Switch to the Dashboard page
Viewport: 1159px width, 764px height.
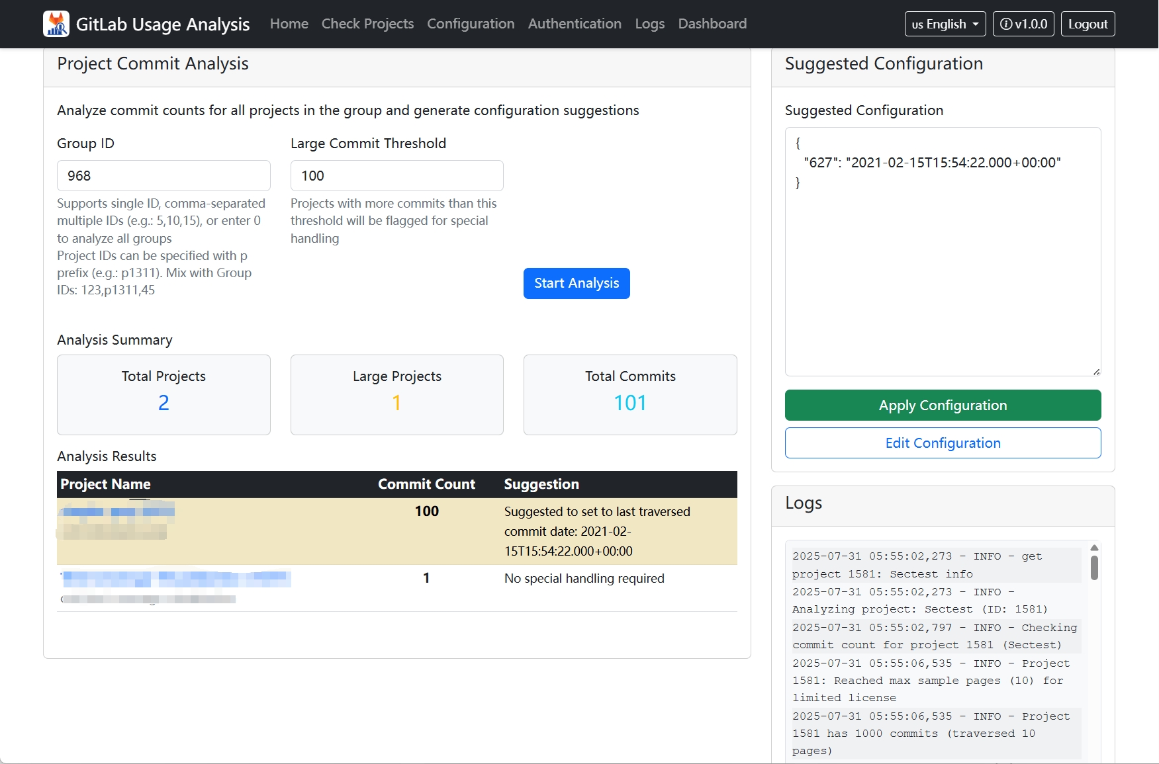coord(712,24)
